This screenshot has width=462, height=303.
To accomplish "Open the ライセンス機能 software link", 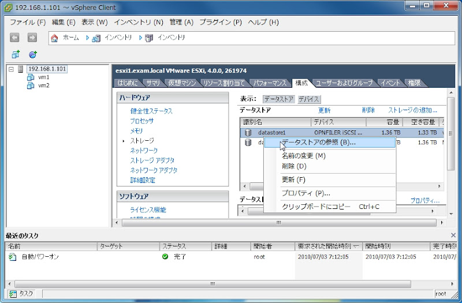I will coord(148,210).
